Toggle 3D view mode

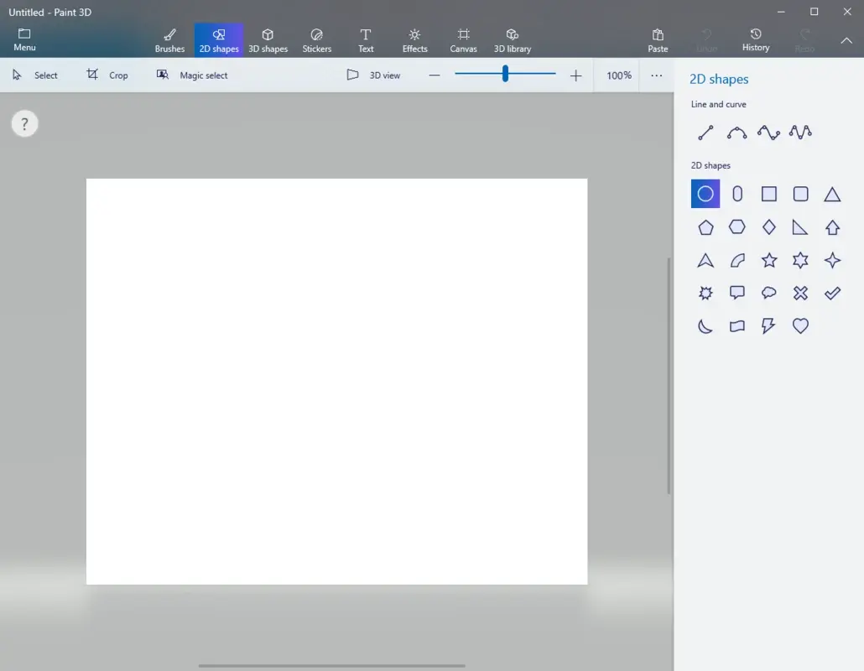click(x=374, y=75)
